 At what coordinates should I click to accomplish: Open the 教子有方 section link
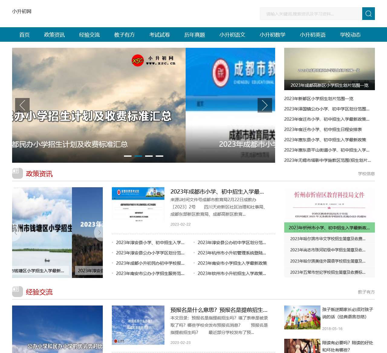(x=366, y=292)
